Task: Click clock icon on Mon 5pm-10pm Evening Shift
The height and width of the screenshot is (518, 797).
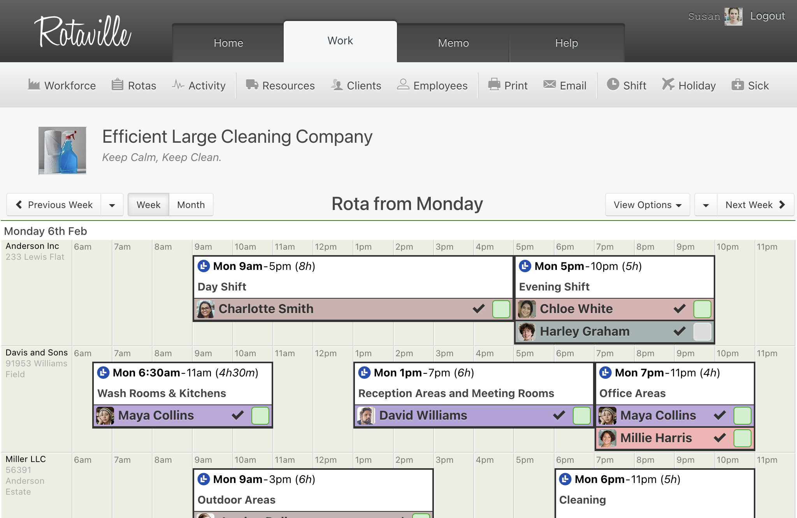Action: click(525, 266)
